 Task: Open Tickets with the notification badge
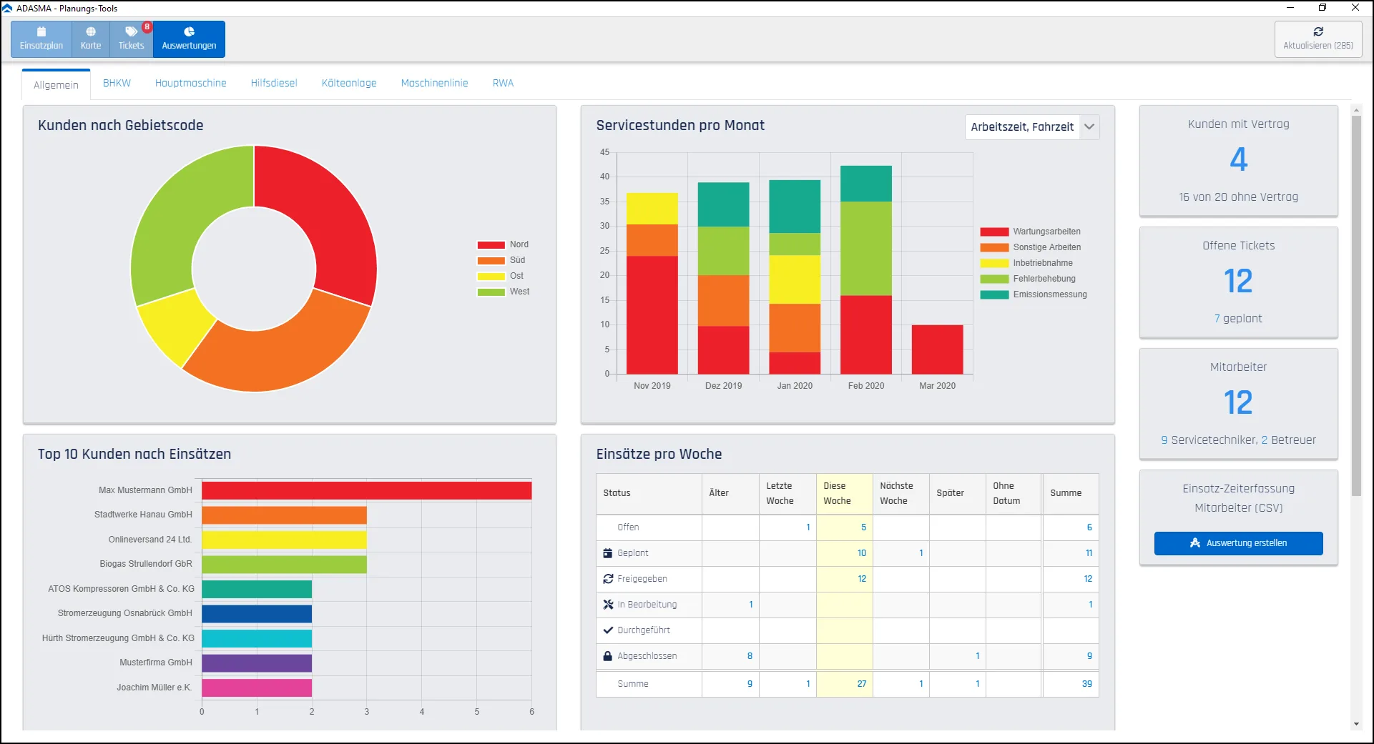[x=132, y=39]
